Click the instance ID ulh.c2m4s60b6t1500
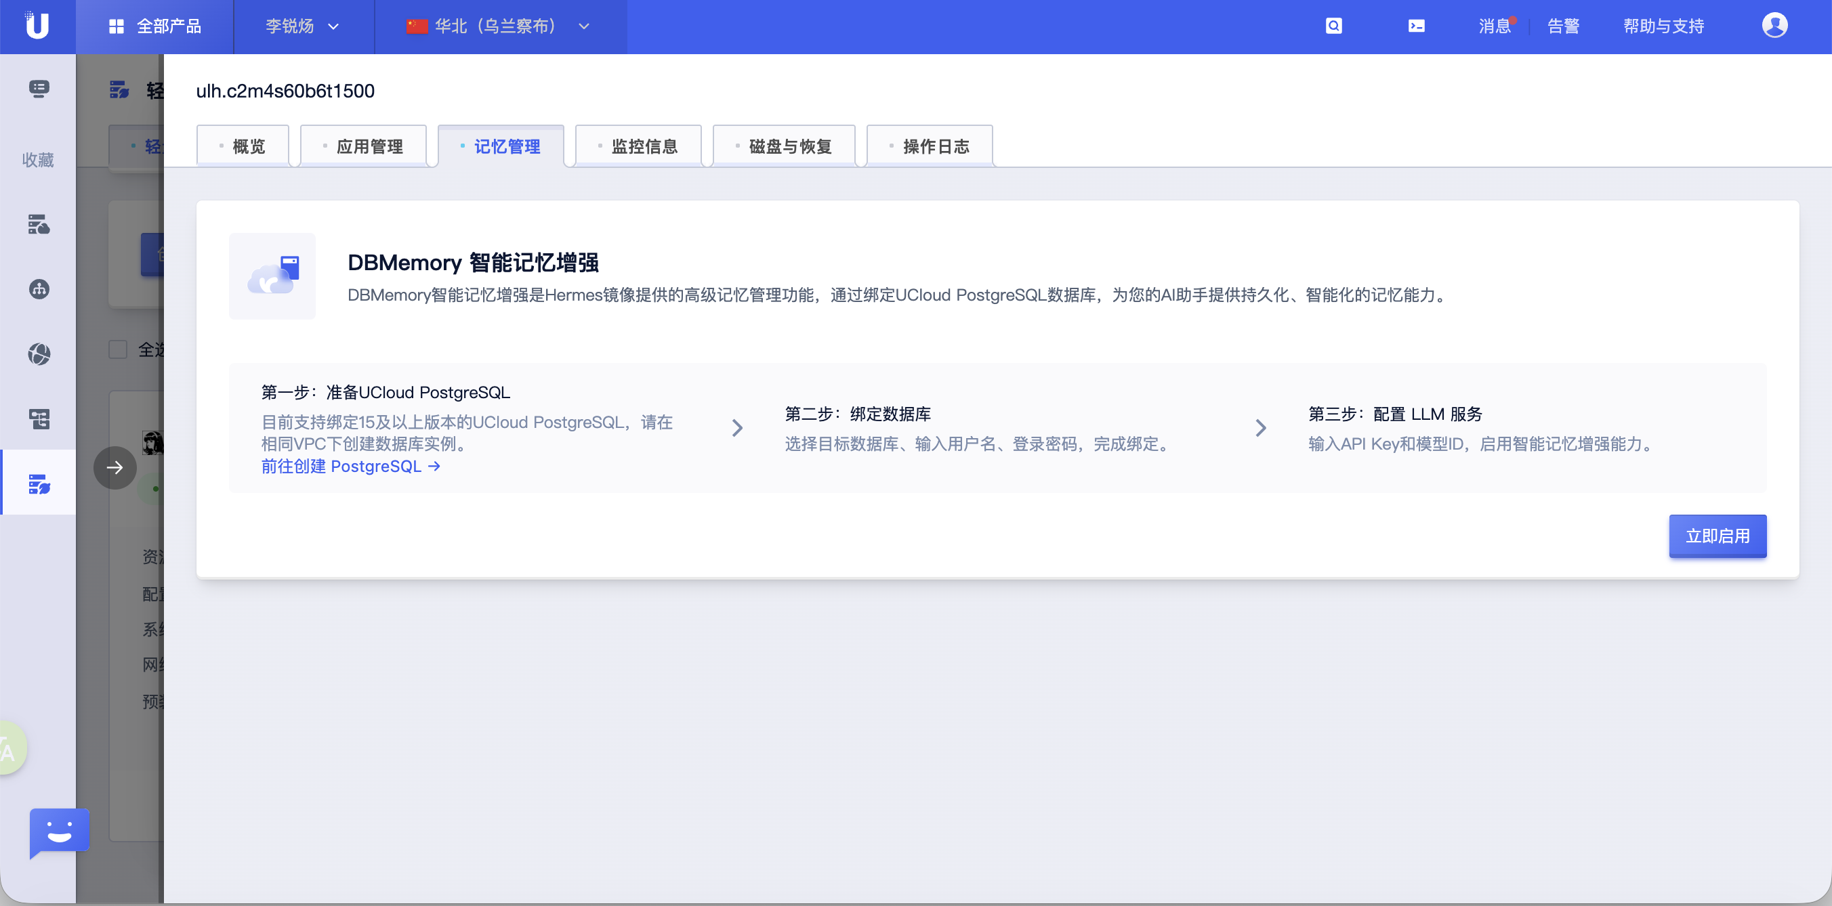The height and width of the screenshot is (906, 1832). pyautogui.click(x=285, y=91)
